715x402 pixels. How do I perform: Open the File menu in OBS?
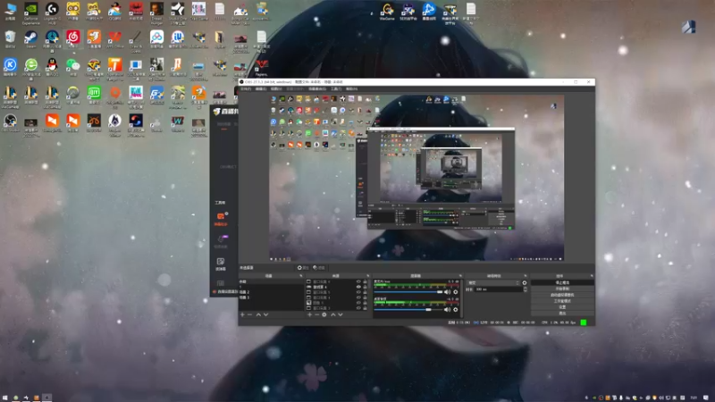pos(246,88)
